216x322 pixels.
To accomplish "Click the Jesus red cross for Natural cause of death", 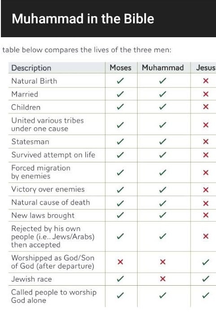I will click(x=206, y=203).
